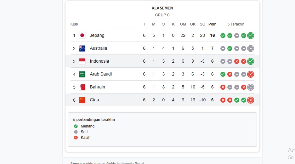Click Arab Saudi's latest loss icon

pos(251,74)
